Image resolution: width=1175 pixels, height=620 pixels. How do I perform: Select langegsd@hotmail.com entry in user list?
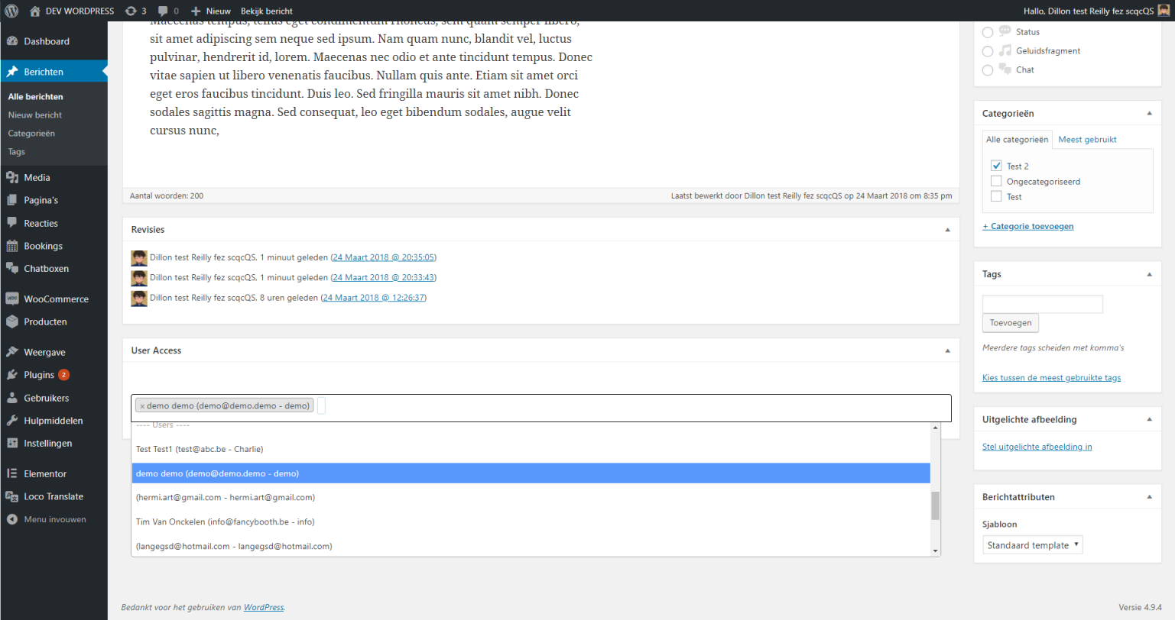click(x=531, y=546)
